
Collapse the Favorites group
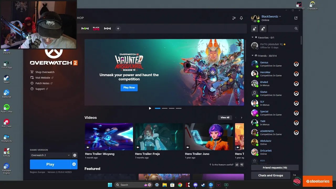tap(253, 38)
